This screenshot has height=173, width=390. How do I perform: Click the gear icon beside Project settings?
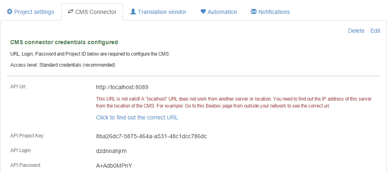point(9,12)
